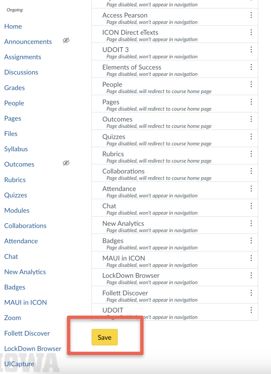Toggle the hidden-eye icon beside Outcomes
Image resolution: width=271 pixels, height=374 pixels.
pyautogui.click(x=66, y=163)
